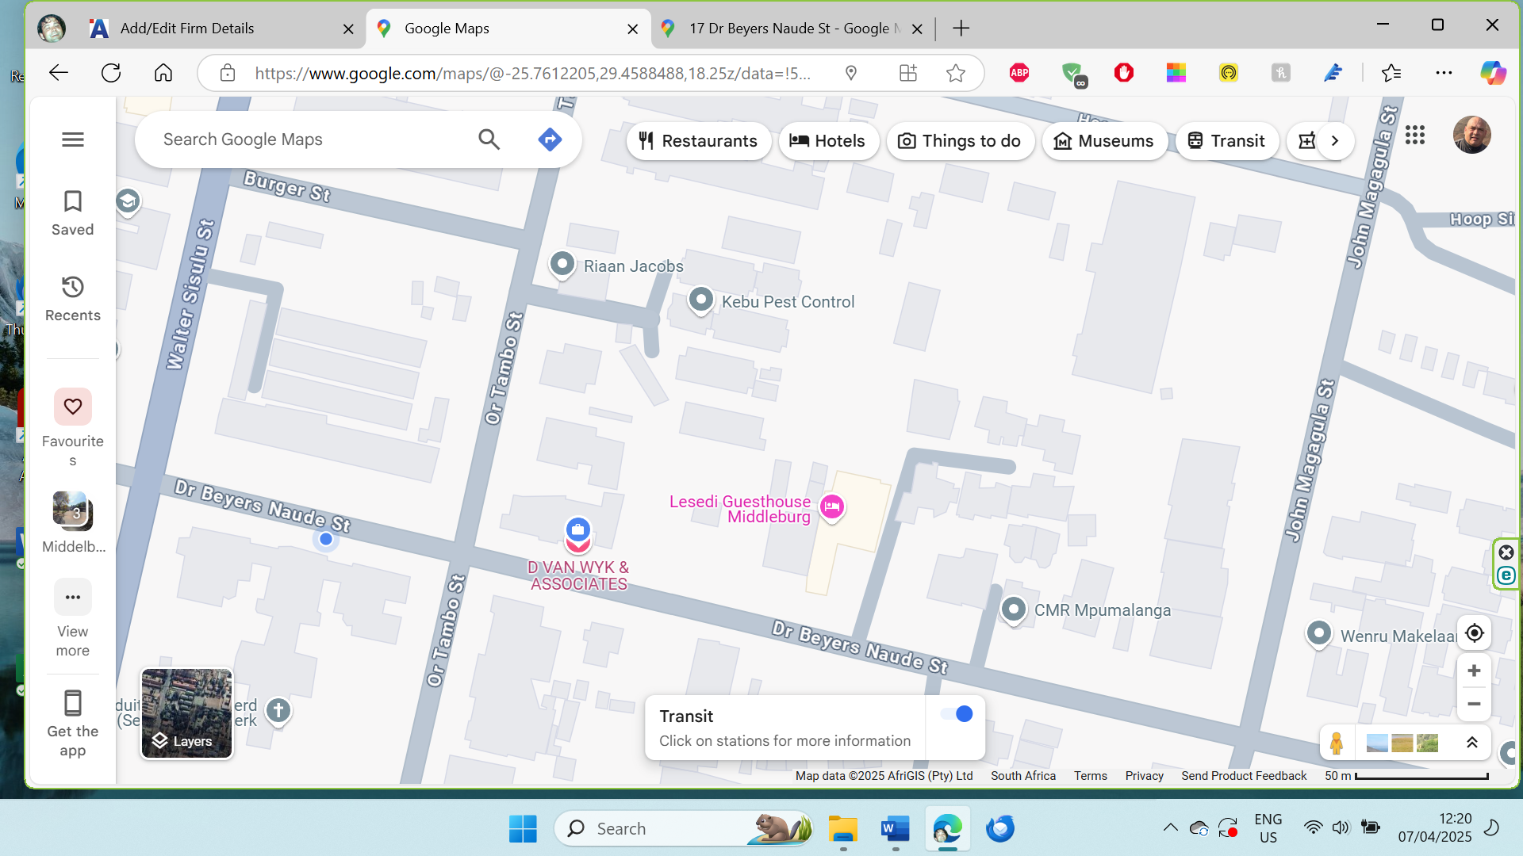Open the Google account profile picture

[1471, 135]
